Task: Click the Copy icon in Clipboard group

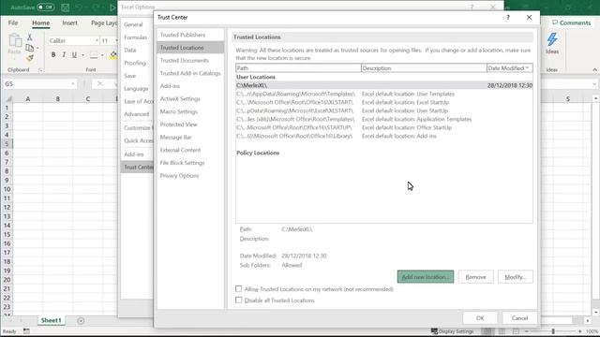Action: coord(29,48)
